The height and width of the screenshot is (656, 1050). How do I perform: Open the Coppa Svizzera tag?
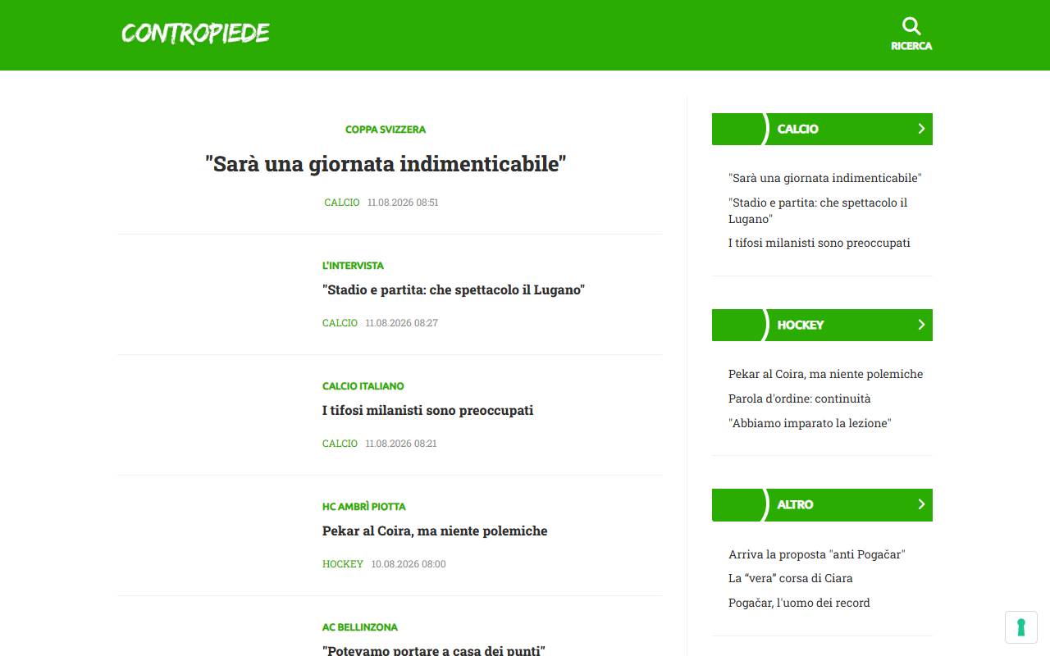[386, 130]
